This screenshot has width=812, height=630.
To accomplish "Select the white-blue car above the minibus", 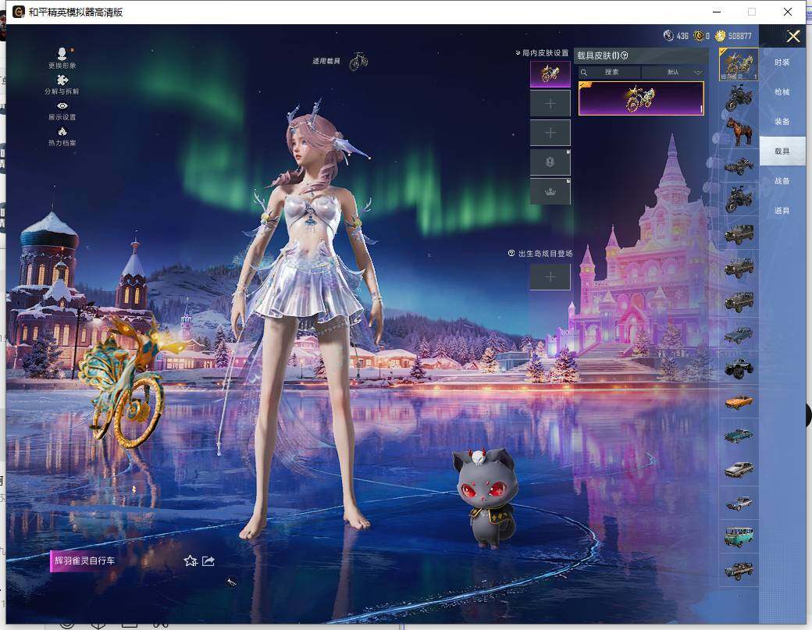I will pos(739,503).
